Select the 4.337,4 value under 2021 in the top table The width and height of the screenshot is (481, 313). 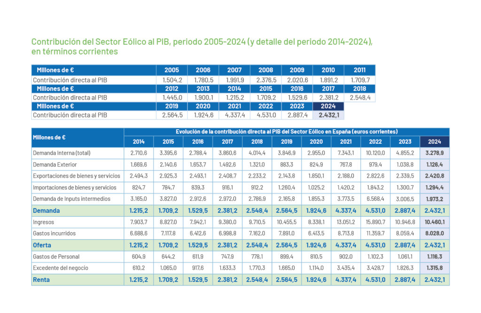click(x=234, y=115)
